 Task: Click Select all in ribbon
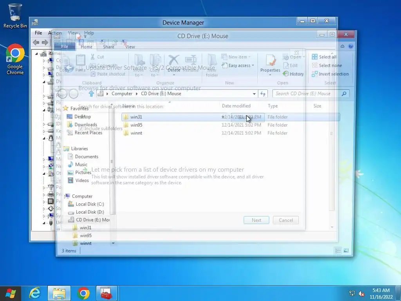324,57
